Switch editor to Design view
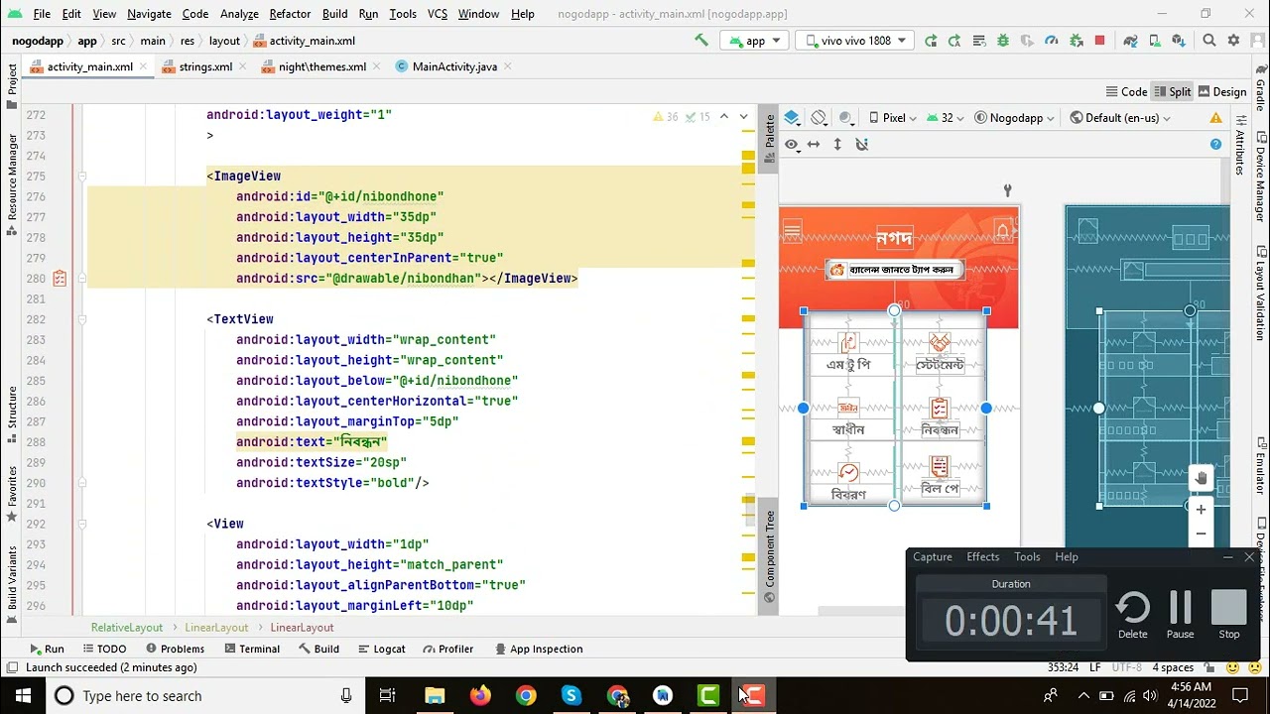 click(x=1222, y=91)
